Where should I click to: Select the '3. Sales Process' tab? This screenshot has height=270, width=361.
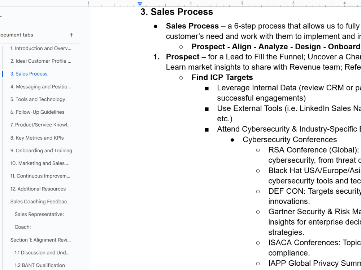29,74
